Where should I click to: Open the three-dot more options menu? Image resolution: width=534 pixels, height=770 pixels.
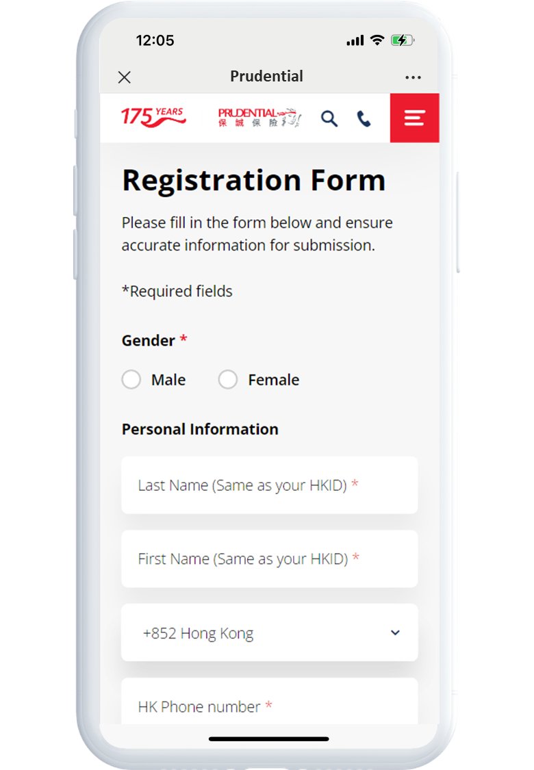pos(413,77)
